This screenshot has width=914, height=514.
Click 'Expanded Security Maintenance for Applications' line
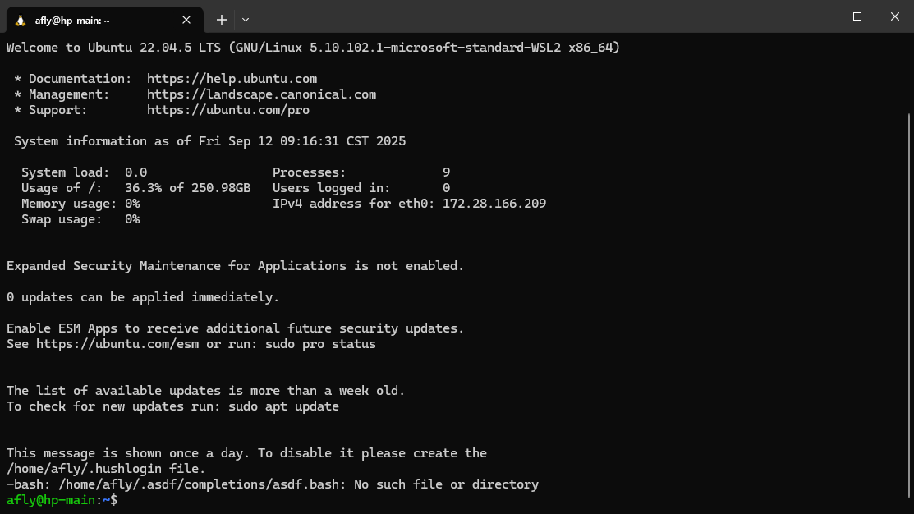[235, 266]
